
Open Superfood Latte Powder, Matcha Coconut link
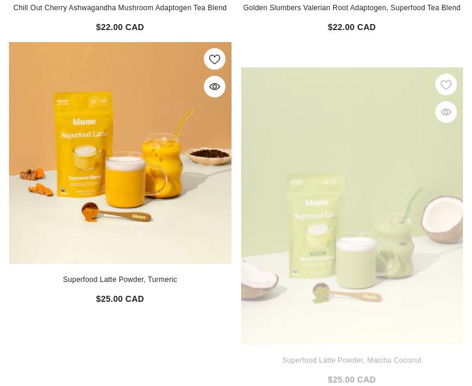click(352, 360)
